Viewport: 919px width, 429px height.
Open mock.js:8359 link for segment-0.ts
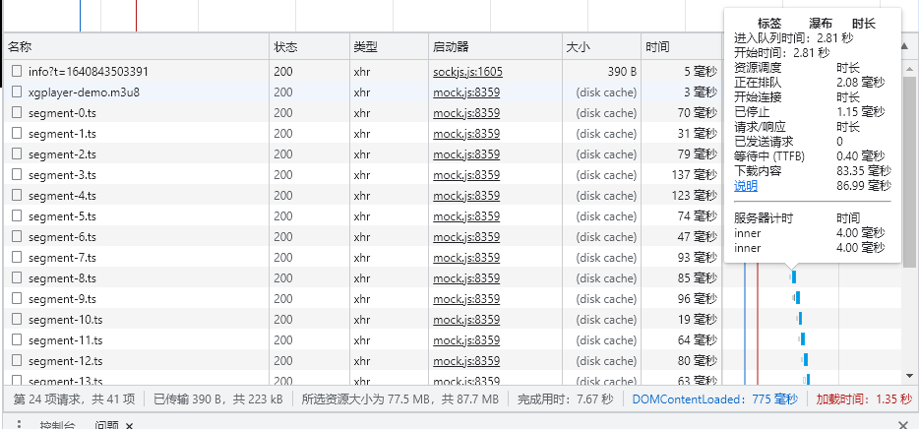[x=466, y=112]
